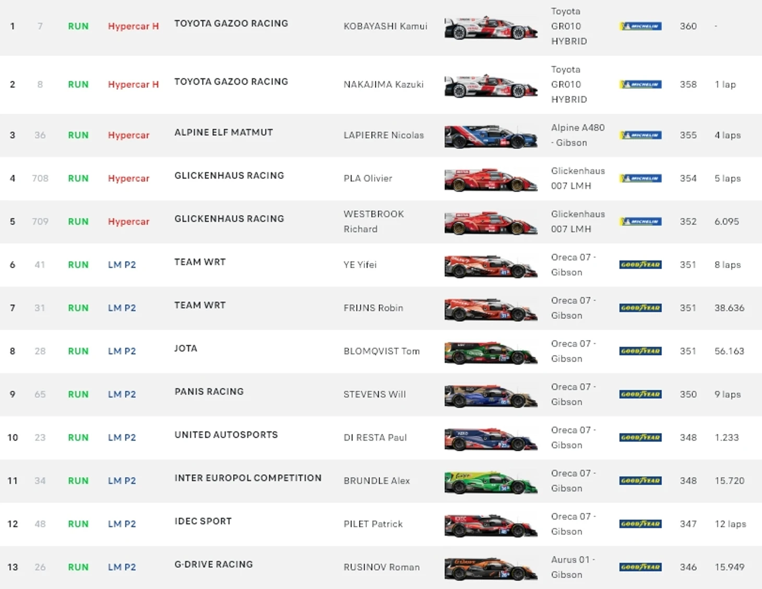Click the G-Drive Racing orange car image
Image resolution: width=762 pixels, height=589 pixels.
tap(491, 569)
